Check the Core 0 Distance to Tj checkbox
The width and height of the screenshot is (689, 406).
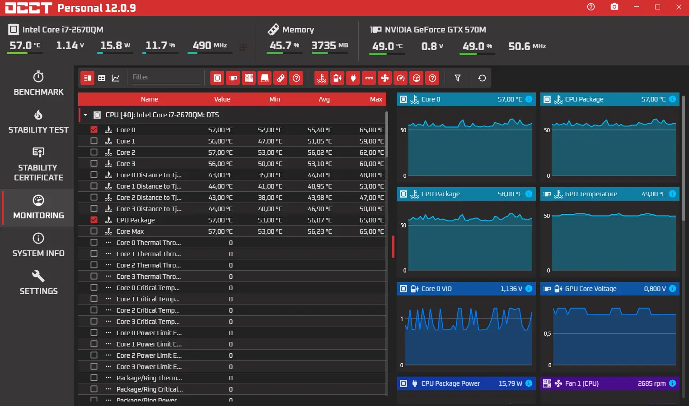(94, 175)
